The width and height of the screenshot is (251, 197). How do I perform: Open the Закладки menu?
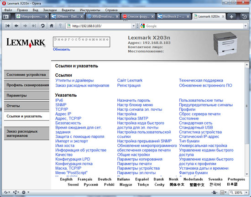click(x=50, y=10)
